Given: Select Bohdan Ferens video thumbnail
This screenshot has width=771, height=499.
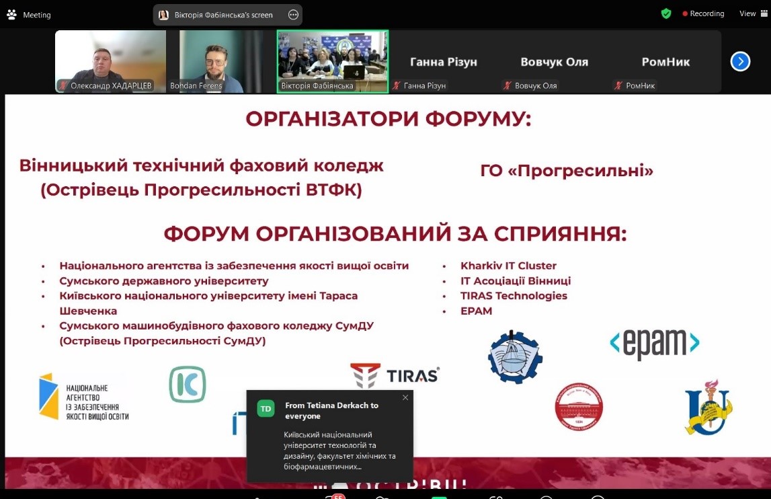Looking at the screenshot, I should click(x=221, y=61).
